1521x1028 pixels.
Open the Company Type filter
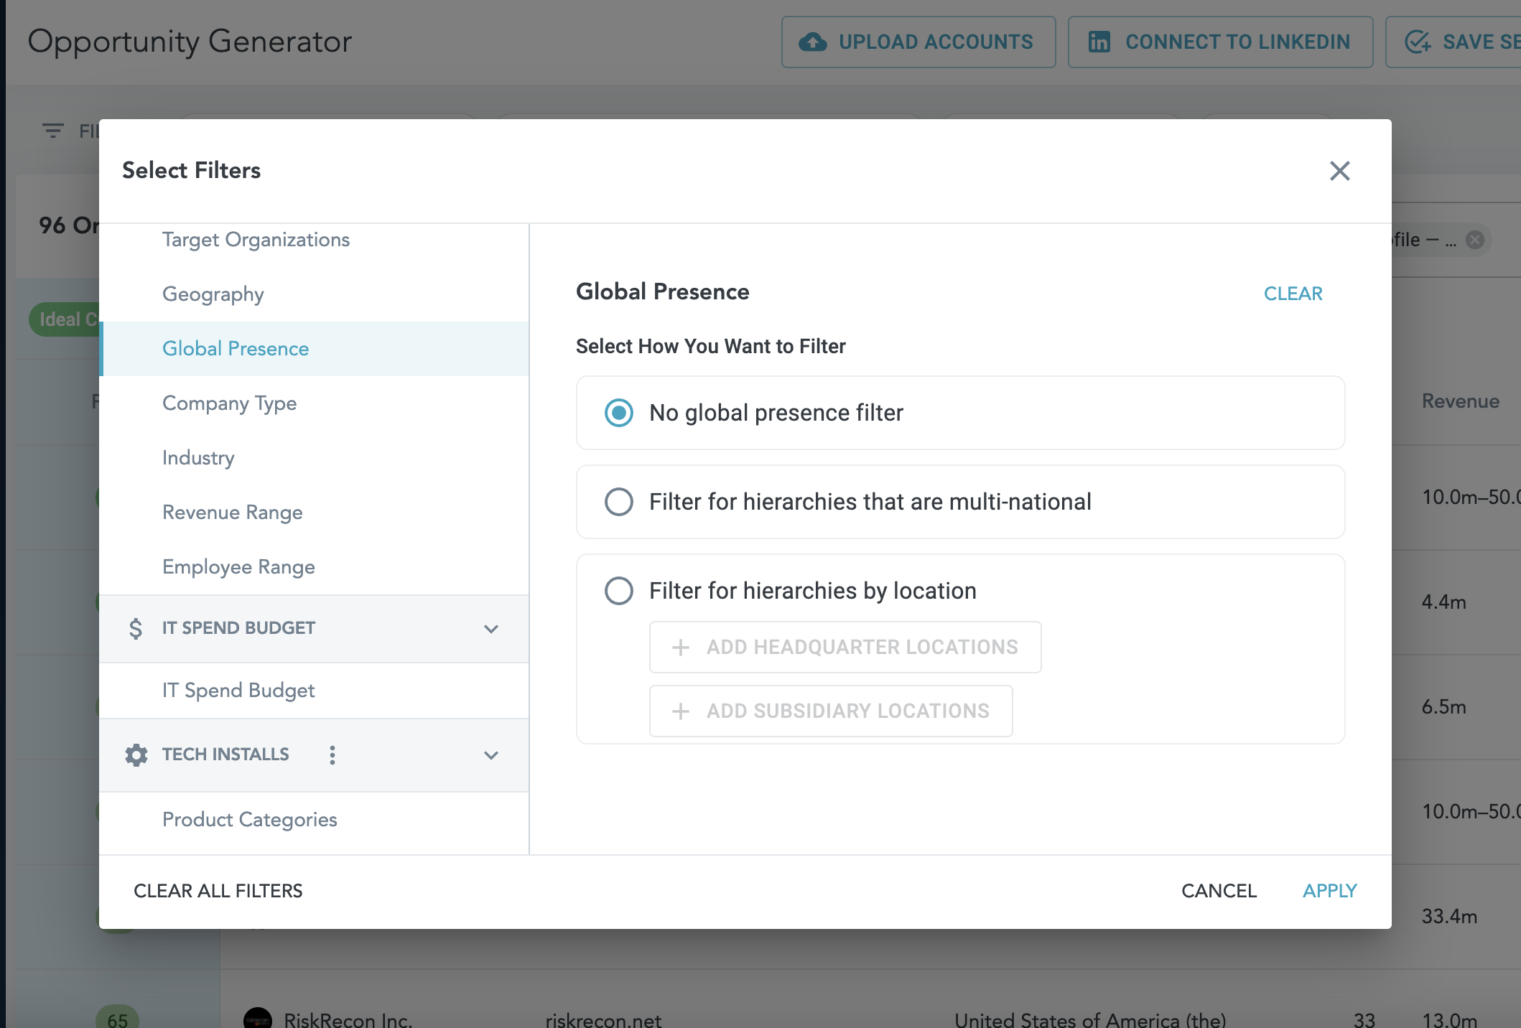[229, 403]
